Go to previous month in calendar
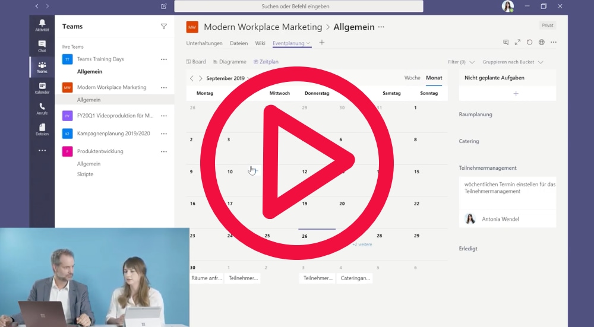594x327 pixels. (192, 78)
